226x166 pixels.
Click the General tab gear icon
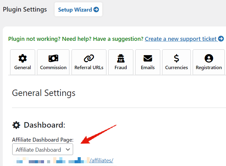[23, 58]
